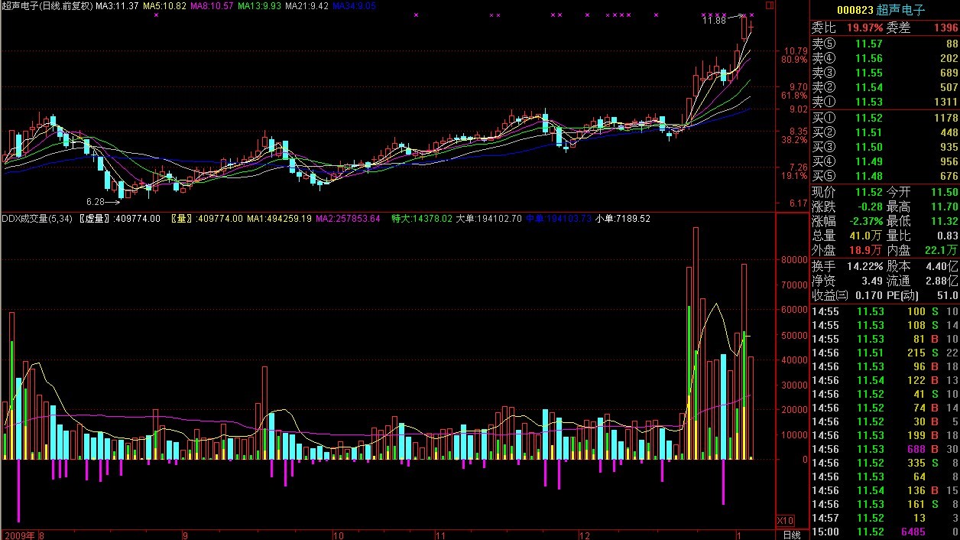Viewport: 960px width, 540px height.
Task: Click the 19.1% Fibonacci level label
Action: point(793,176)
